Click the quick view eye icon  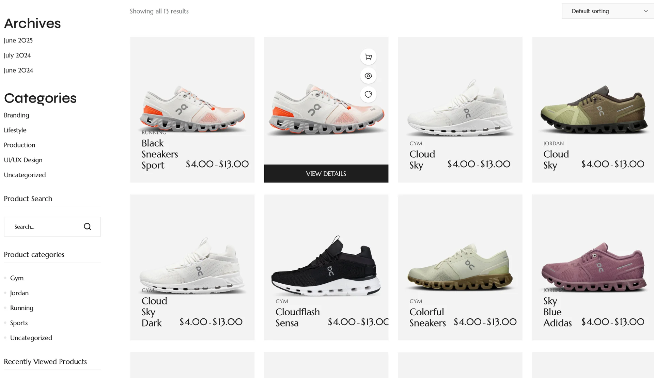click(x=368, y=76)
